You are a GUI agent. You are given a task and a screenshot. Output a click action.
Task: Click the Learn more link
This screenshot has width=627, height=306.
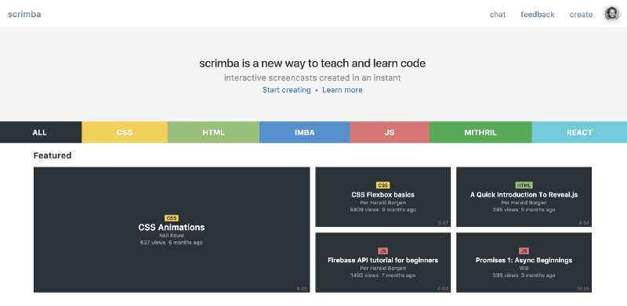pos(342,90)
